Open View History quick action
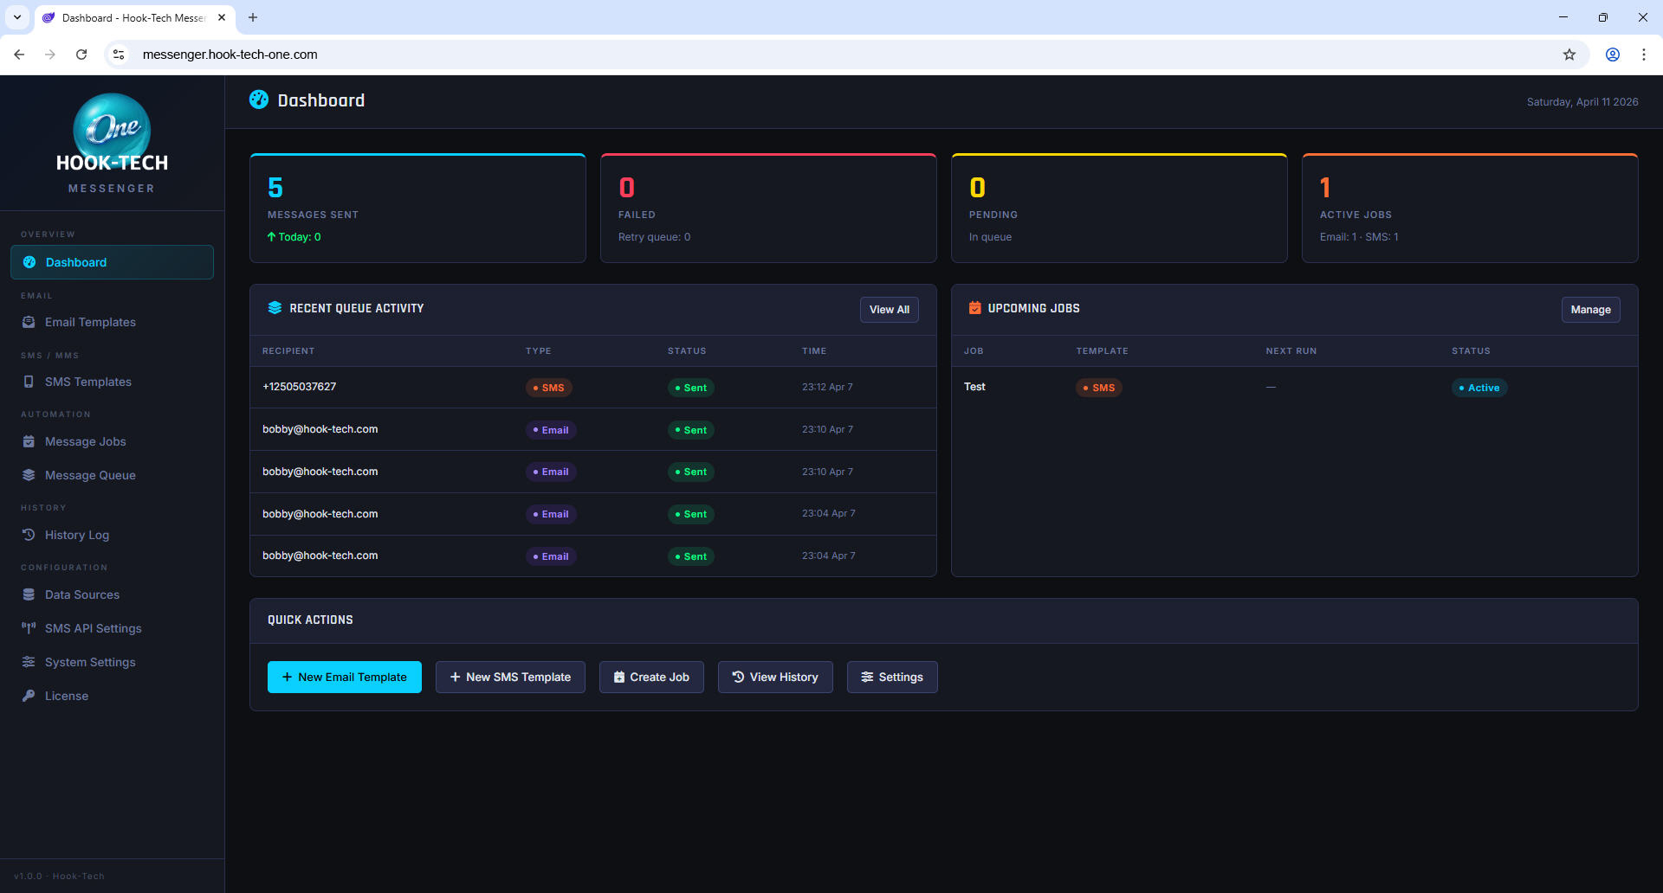 (x=774, y=677)
